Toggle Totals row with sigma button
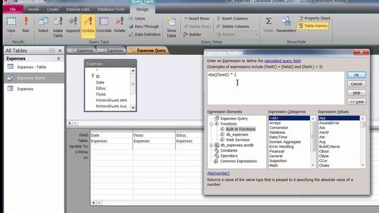The height and width of the screenshot is (213, 379). [268, 25]
